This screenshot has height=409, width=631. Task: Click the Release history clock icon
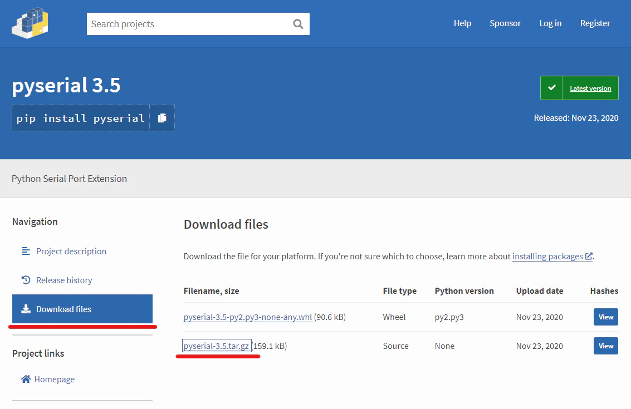(26, 280)
